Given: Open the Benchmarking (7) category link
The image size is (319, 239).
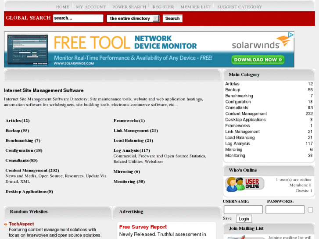Looking at the screenshot, I should coord(23,141).
